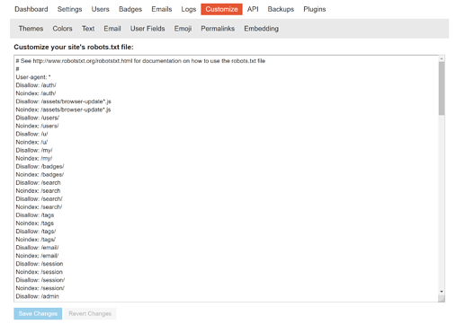This screenshot has width=465, height=333.
Task: View the Logs tab
Action: click(x=189, y=9)
